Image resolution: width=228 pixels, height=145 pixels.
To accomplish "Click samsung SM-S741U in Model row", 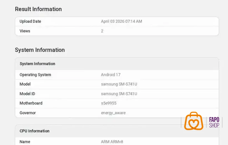I will coord(119,84).
